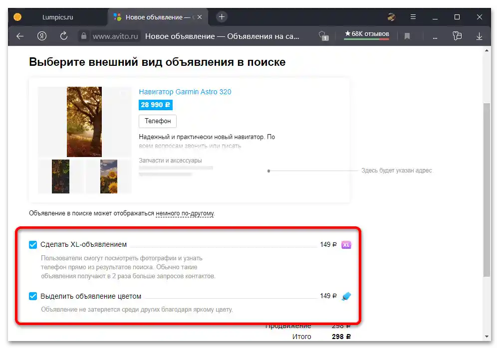Uncheck Сделать XL-объявлением checkbox

33,244
